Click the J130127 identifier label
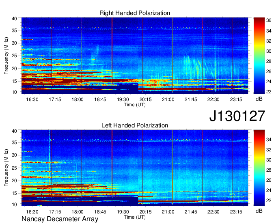276x224 pixels. [237, 116]
